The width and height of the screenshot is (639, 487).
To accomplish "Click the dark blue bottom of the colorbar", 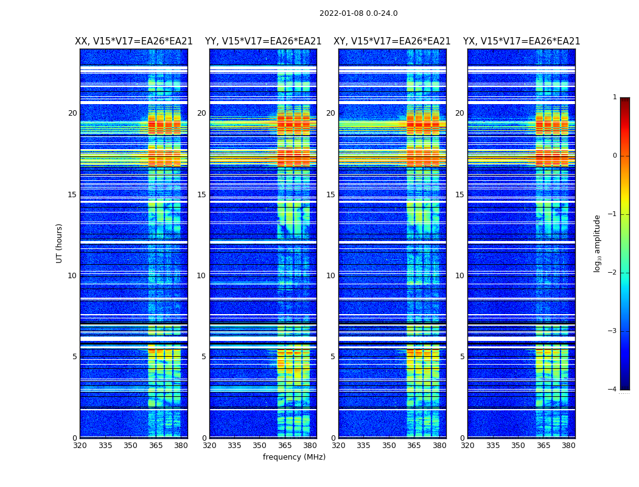I will (x=624, y=386).
